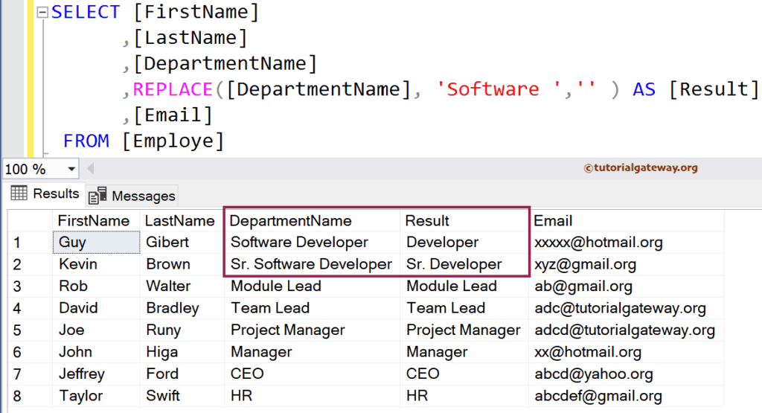Image resolution: width=762 pixels, height=413 pixels.
Task: Click the LastName cell Swift
Action: pyautogui.click(x=182, y=395)
